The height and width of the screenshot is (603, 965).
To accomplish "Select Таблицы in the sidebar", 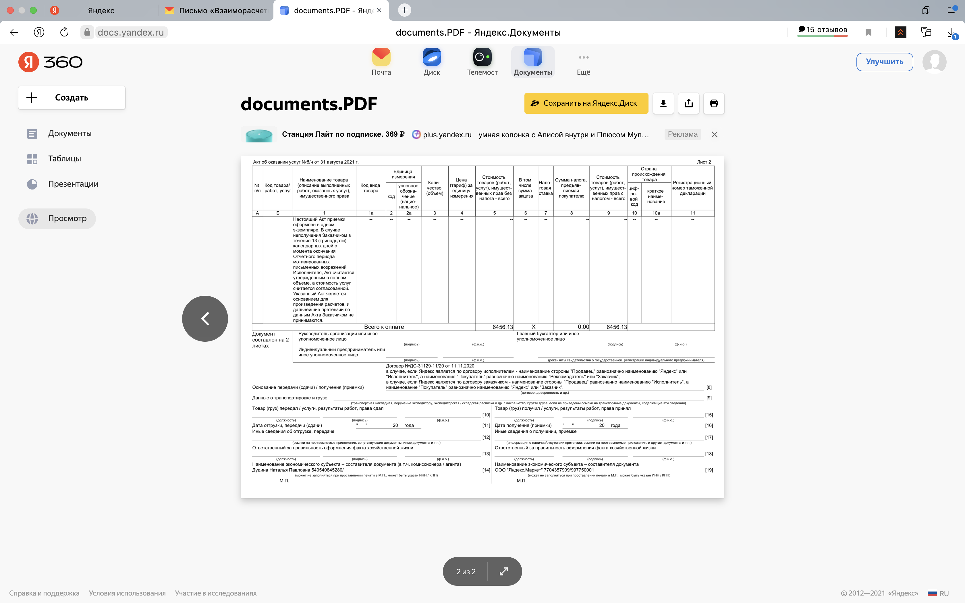I will click(x=64, y=159).
